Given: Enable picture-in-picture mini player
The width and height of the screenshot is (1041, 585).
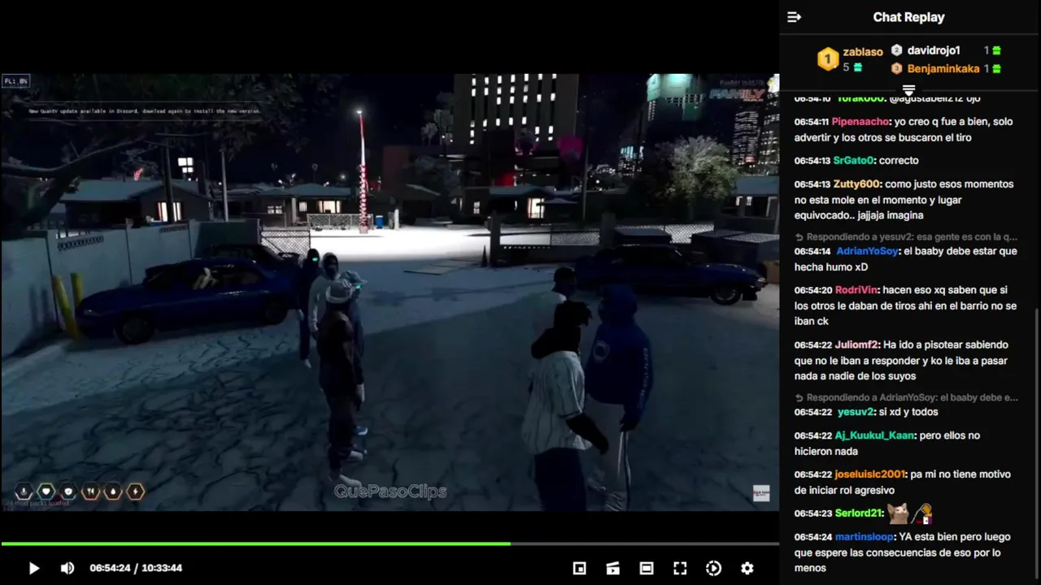Looking at the screenshot, I should click(x=580, y=568).
